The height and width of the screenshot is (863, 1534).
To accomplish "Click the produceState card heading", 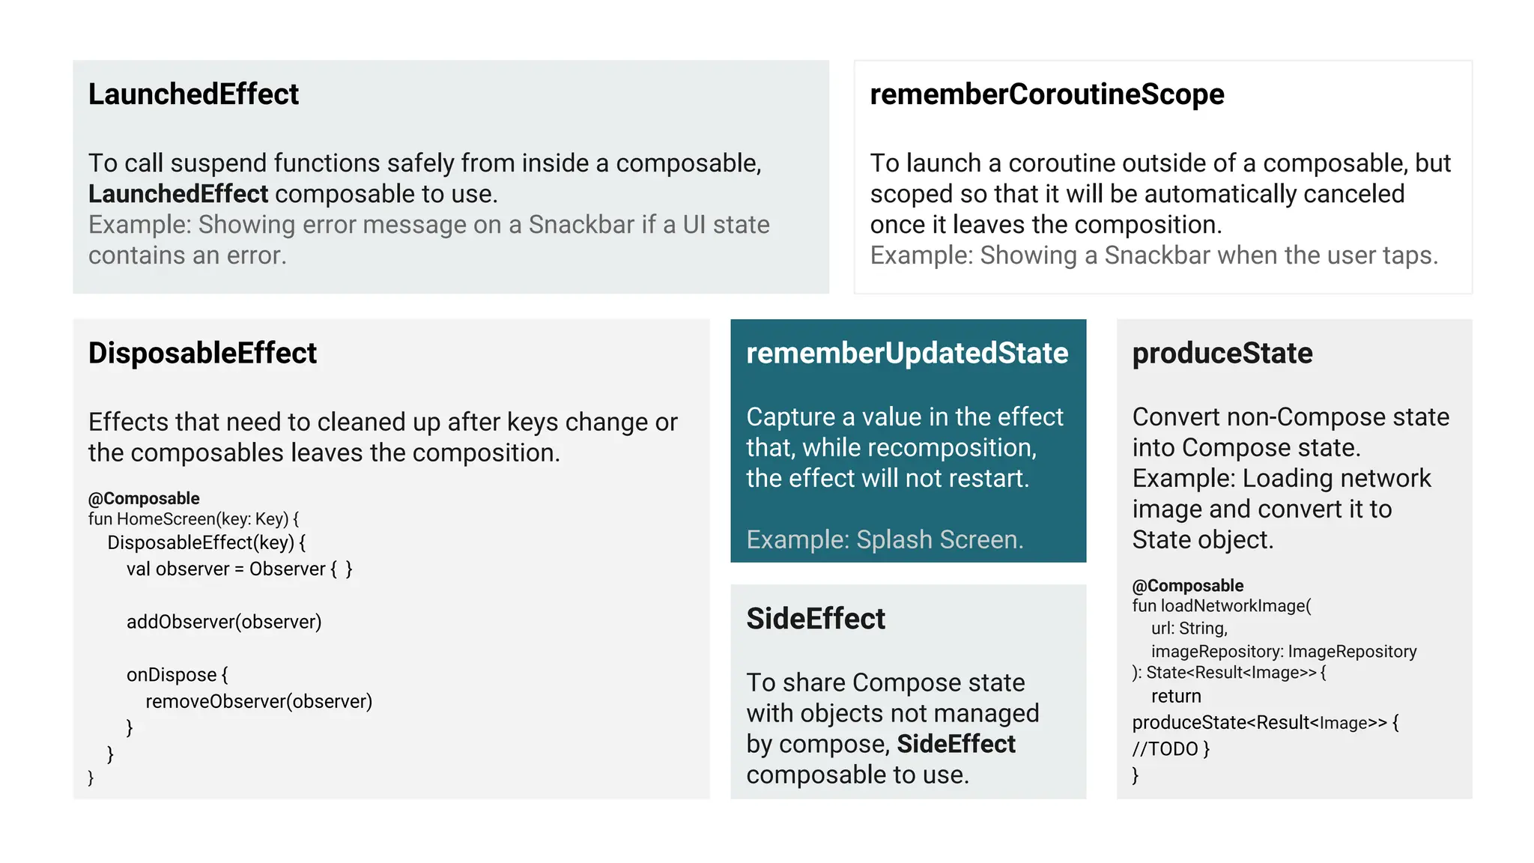I will coord(1222,353).
